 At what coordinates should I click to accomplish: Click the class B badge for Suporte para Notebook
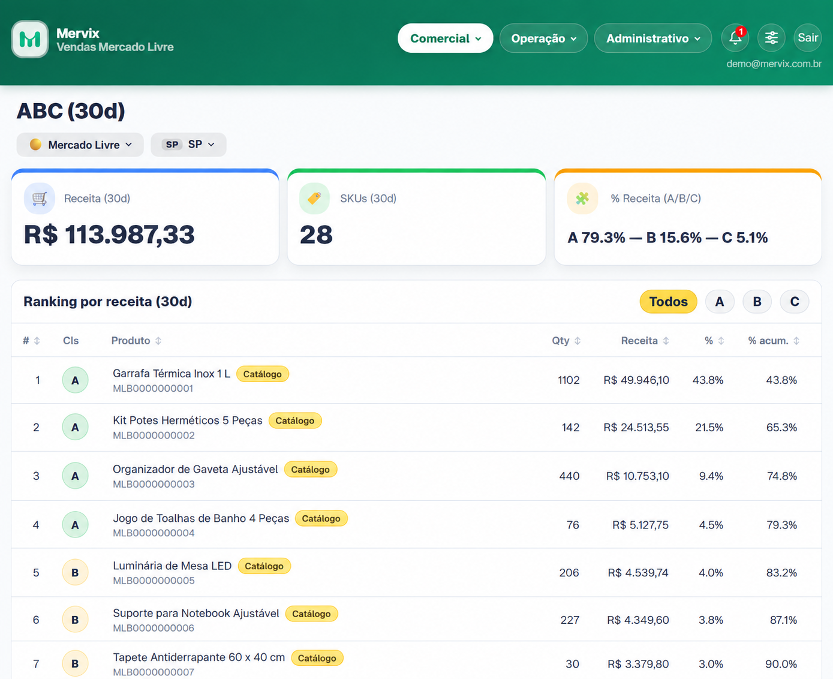click(75, 620)
